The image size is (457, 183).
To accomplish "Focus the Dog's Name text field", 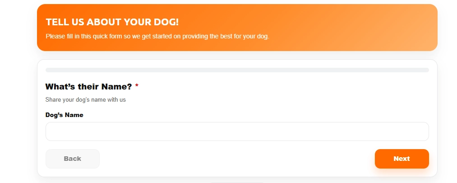I will click(237, 131).
